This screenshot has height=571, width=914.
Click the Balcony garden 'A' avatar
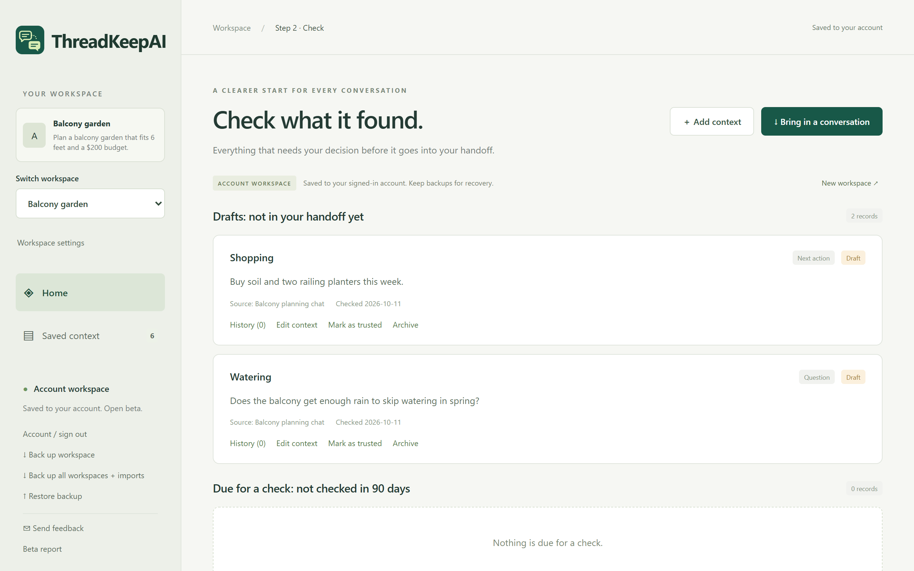[34, 136]
